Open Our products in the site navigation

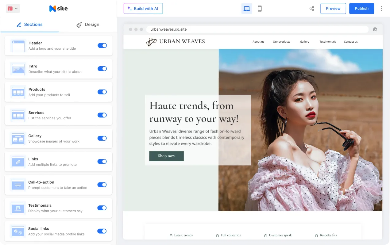point(281,42)
